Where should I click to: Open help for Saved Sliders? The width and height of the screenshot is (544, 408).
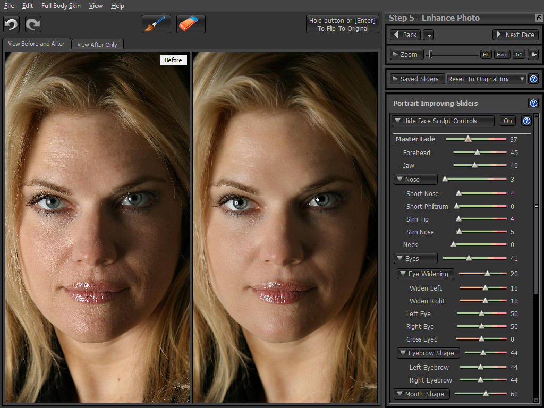pos(534,79)
